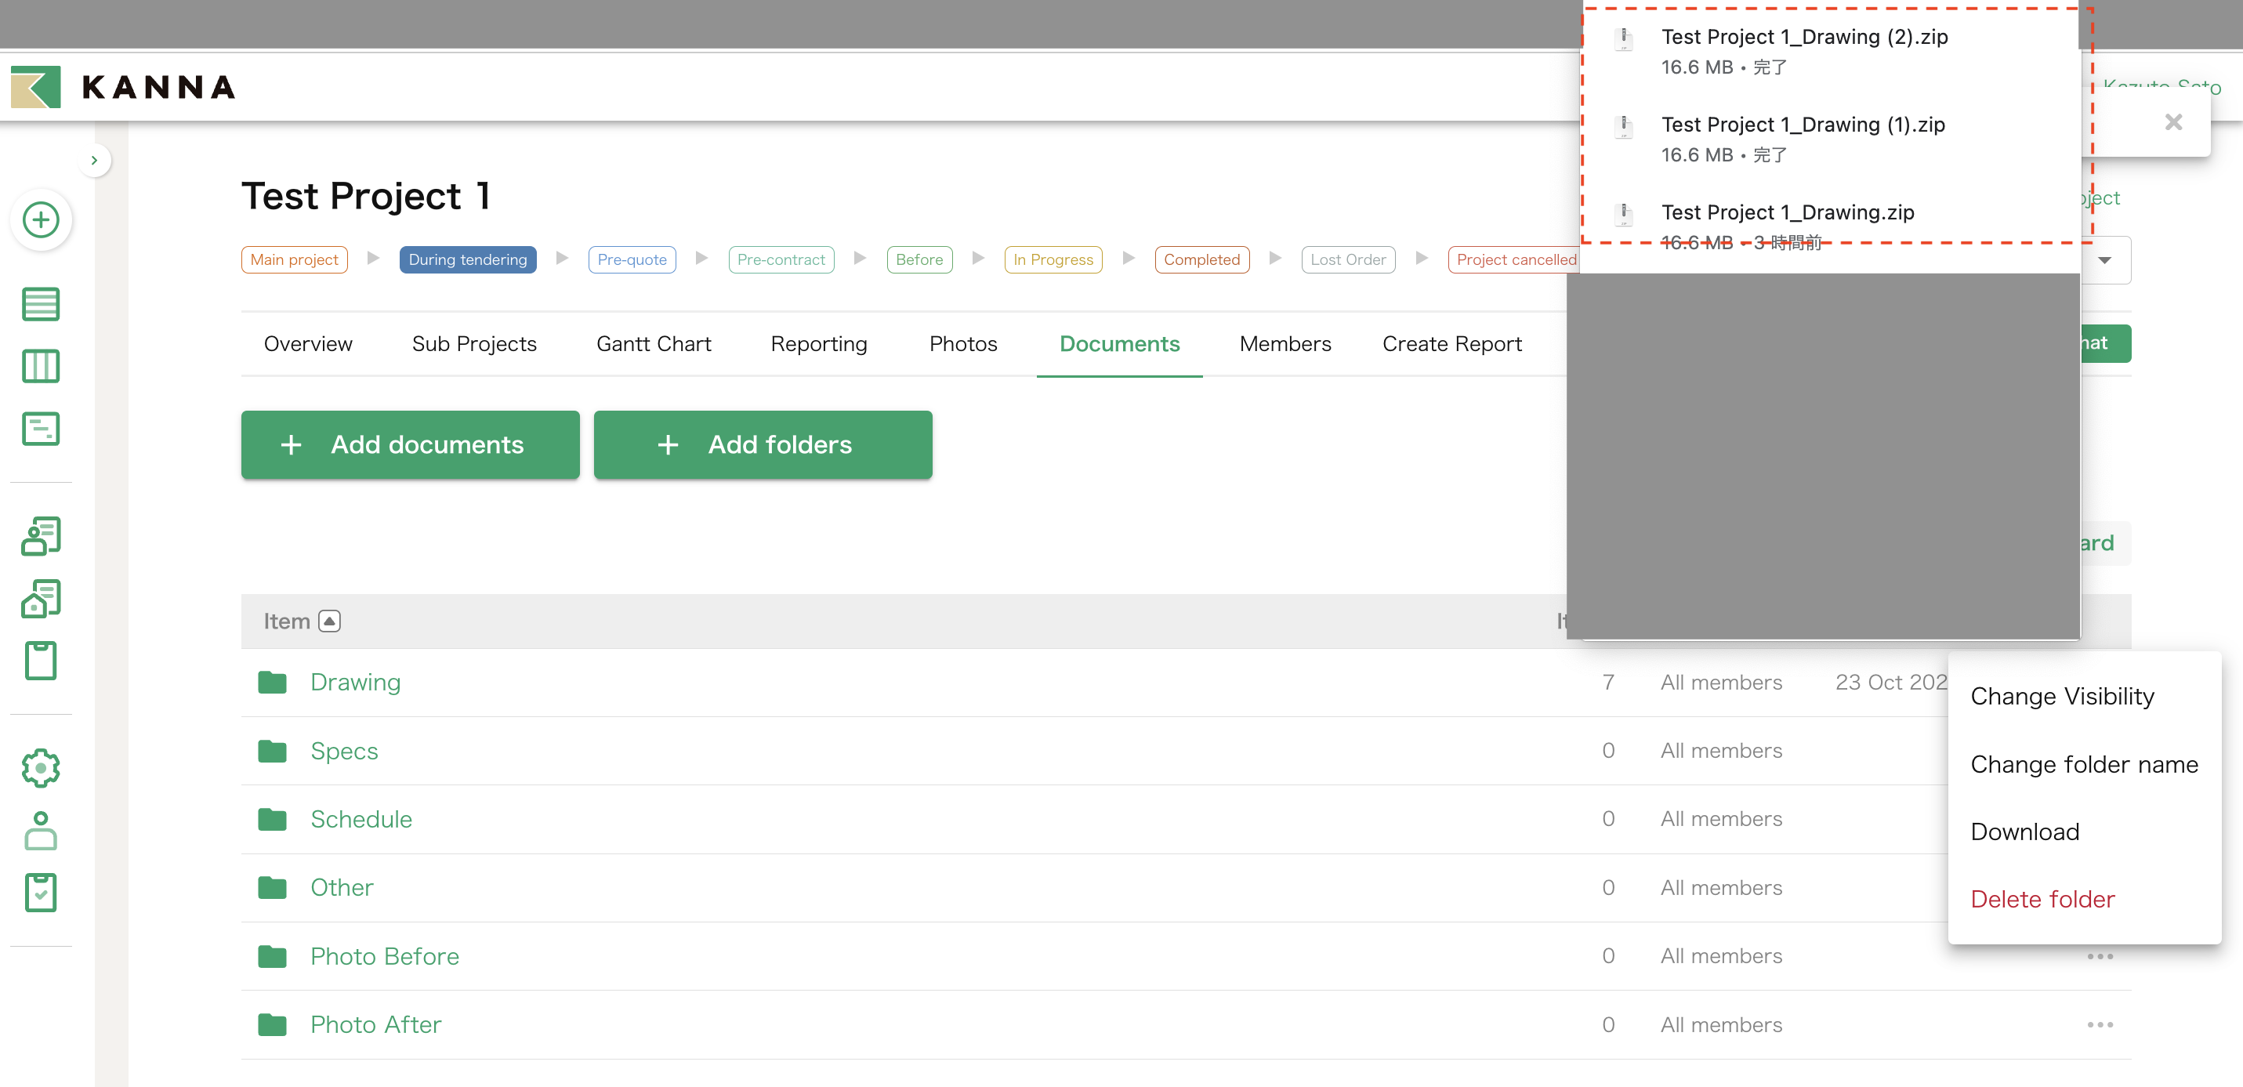
Task: Expand the collapsed sidebar chevron
Action: click(94, 160)
